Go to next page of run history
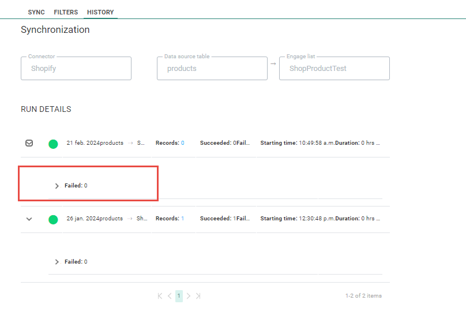 click(189, 296)
